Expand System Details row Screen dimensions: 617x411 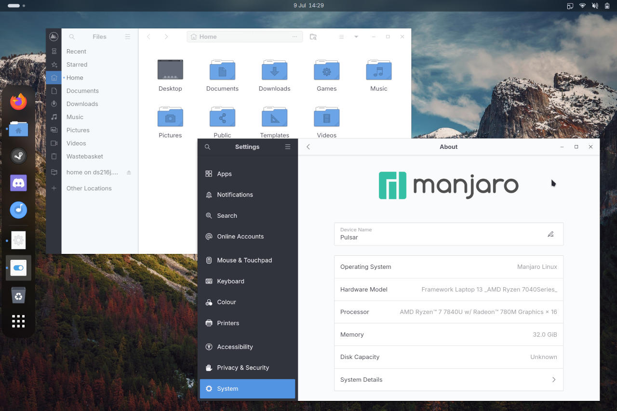[448, 380]
